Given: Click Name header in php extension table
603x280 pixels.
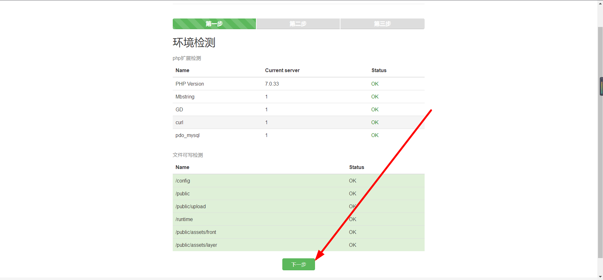Looking at the screenshot, I should (x=182, y=70).
